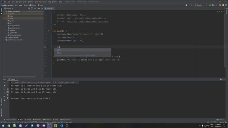228x128 pixels.
Task: Open the Navigate menu
Action: pyautogui.click(x=19, y=2)
